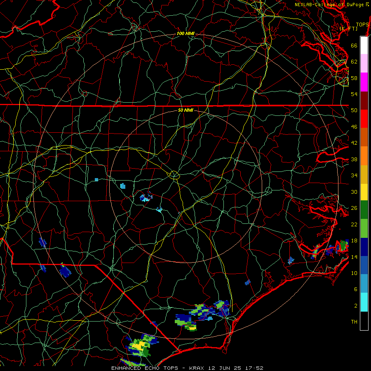This screenshot has width=371, height=371.
Task: Click the 50 legend value
Action: click(x=354, y=110)
